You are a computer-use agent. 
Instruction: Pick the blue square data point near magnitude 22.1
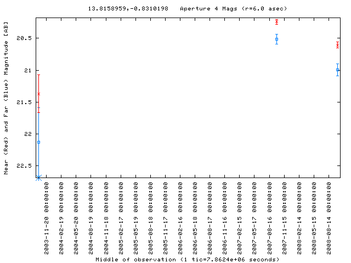pos(38,142)
